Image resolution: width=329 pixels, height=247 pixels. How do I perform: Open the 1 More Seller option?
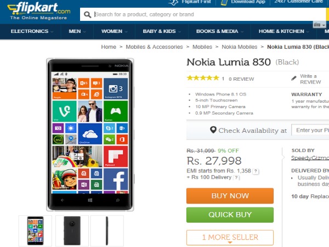tap(230, 237)
